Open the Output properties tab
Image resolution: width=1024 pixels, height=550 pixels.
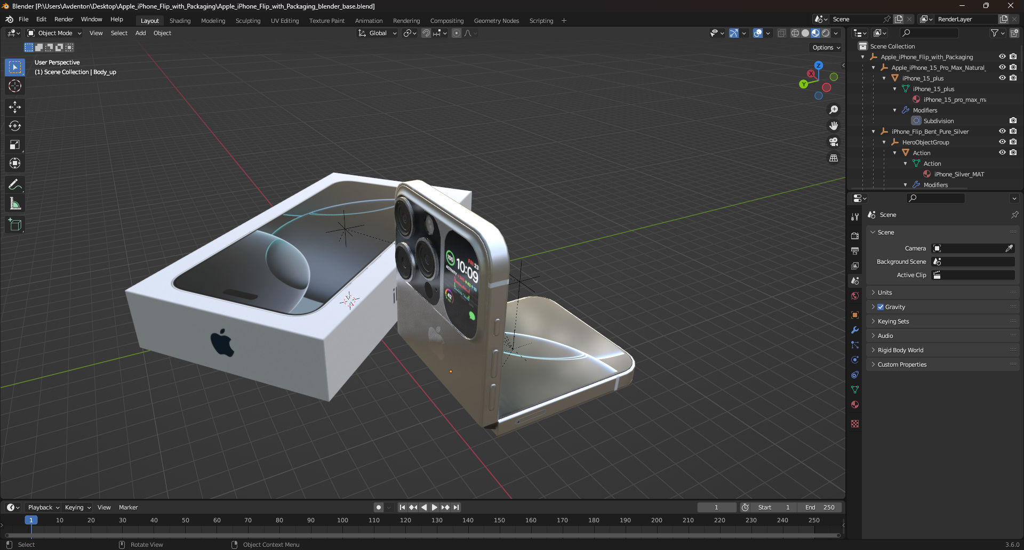click(855, 250)
